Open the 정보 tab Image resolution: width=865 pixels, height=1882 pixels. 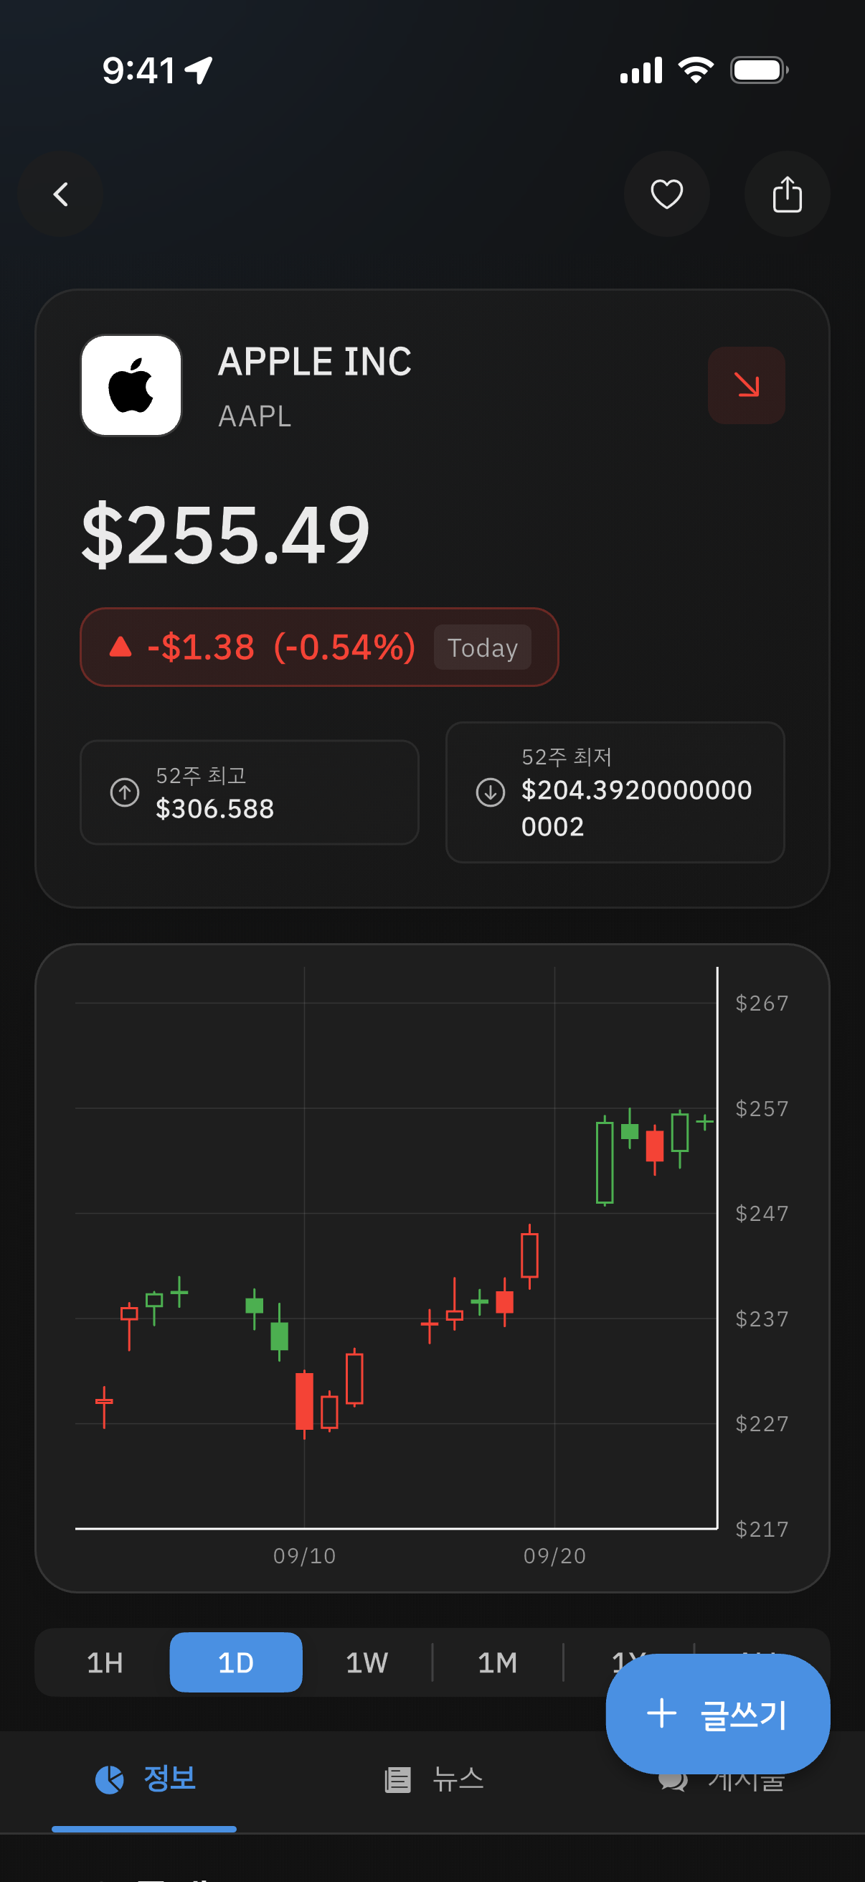tap(146, 1779)
